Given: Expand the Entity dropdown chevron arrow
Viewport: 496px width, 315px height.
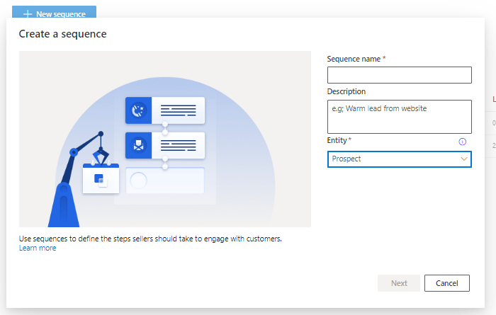Looking at the screenshot, I should click(464, 159).
